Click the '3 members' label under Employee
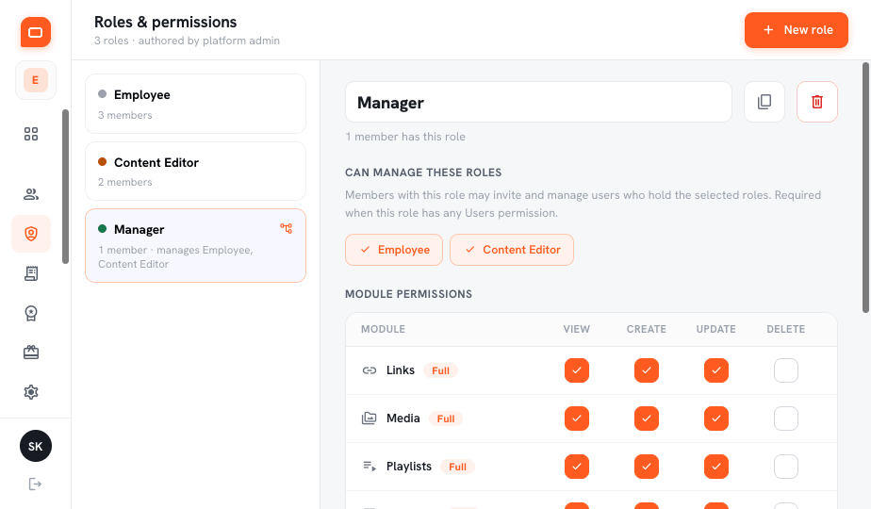871x509 pixels. point(125,115)
